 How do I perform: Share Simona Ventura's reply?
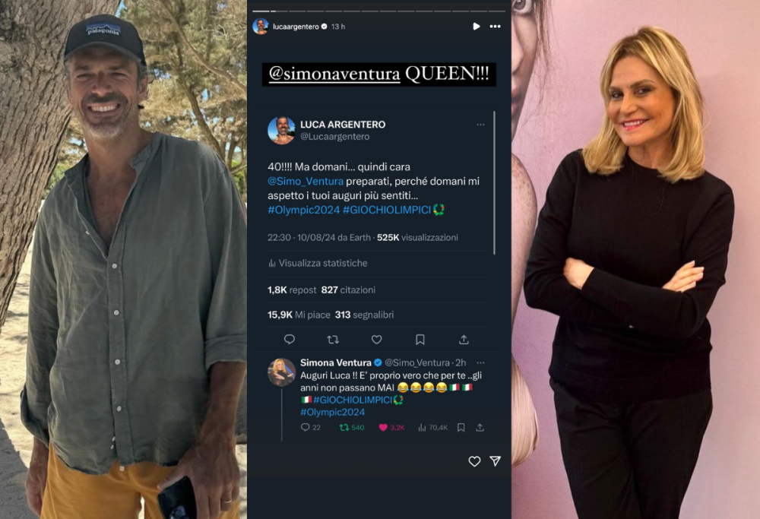pos(480,428)
